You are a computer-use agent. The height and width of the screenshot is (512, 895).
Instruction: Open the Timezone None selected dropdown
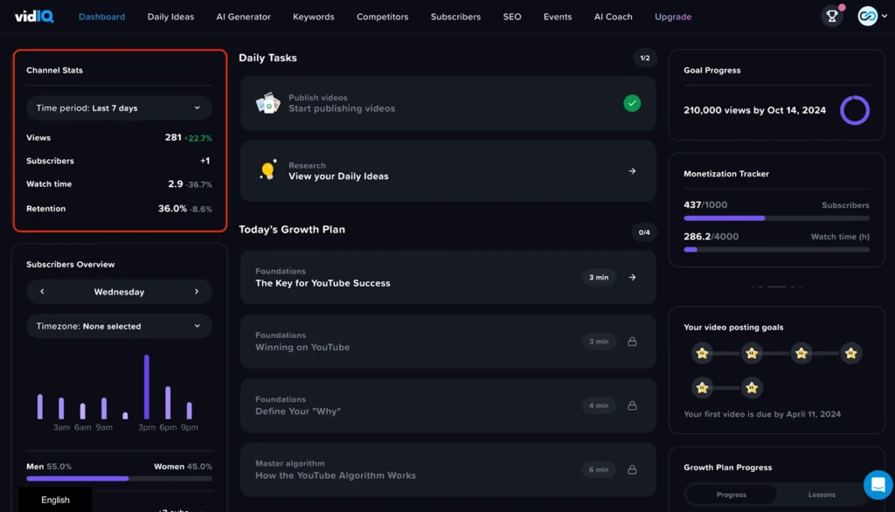click(x=119, y=325)
